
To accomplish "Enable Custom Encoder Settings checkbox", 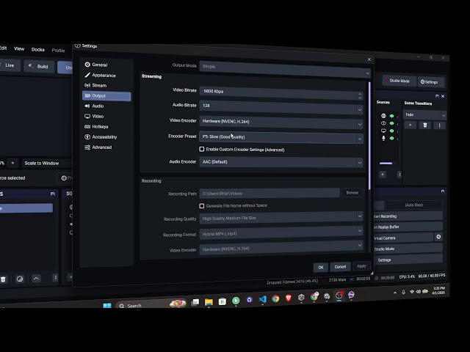I will coord(202,149).
